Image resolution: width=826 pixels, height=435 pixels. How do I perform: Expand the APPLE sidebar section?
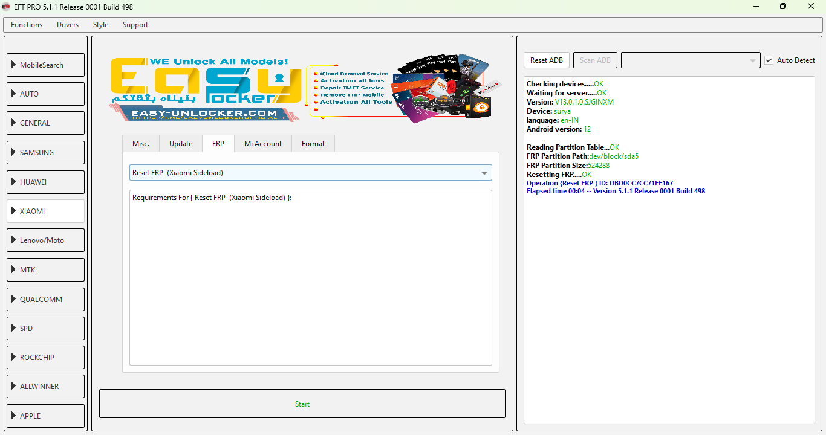pos(45,416)
